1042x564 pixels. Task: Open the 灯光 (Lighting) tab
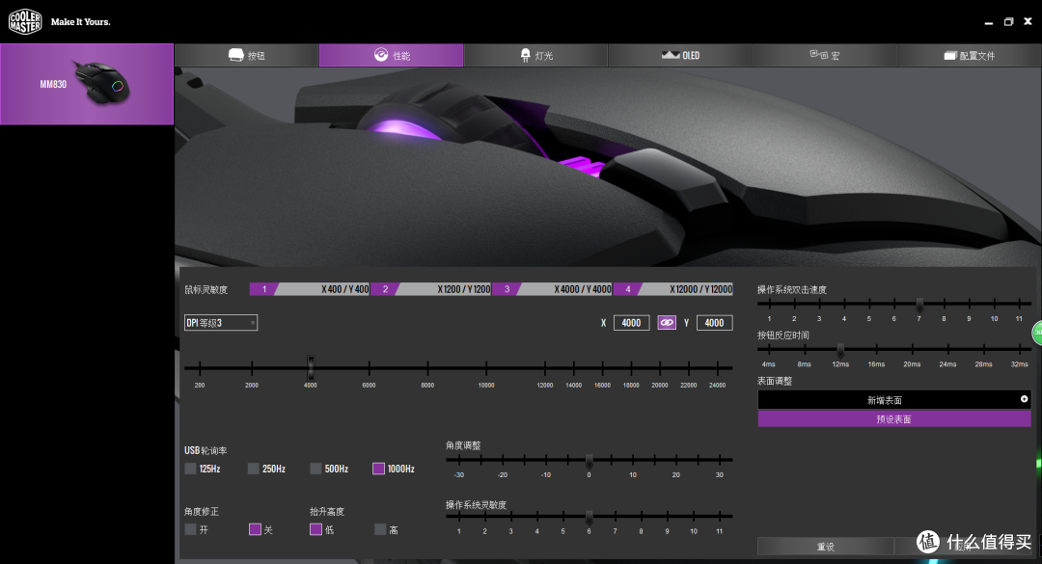point(535,55)
